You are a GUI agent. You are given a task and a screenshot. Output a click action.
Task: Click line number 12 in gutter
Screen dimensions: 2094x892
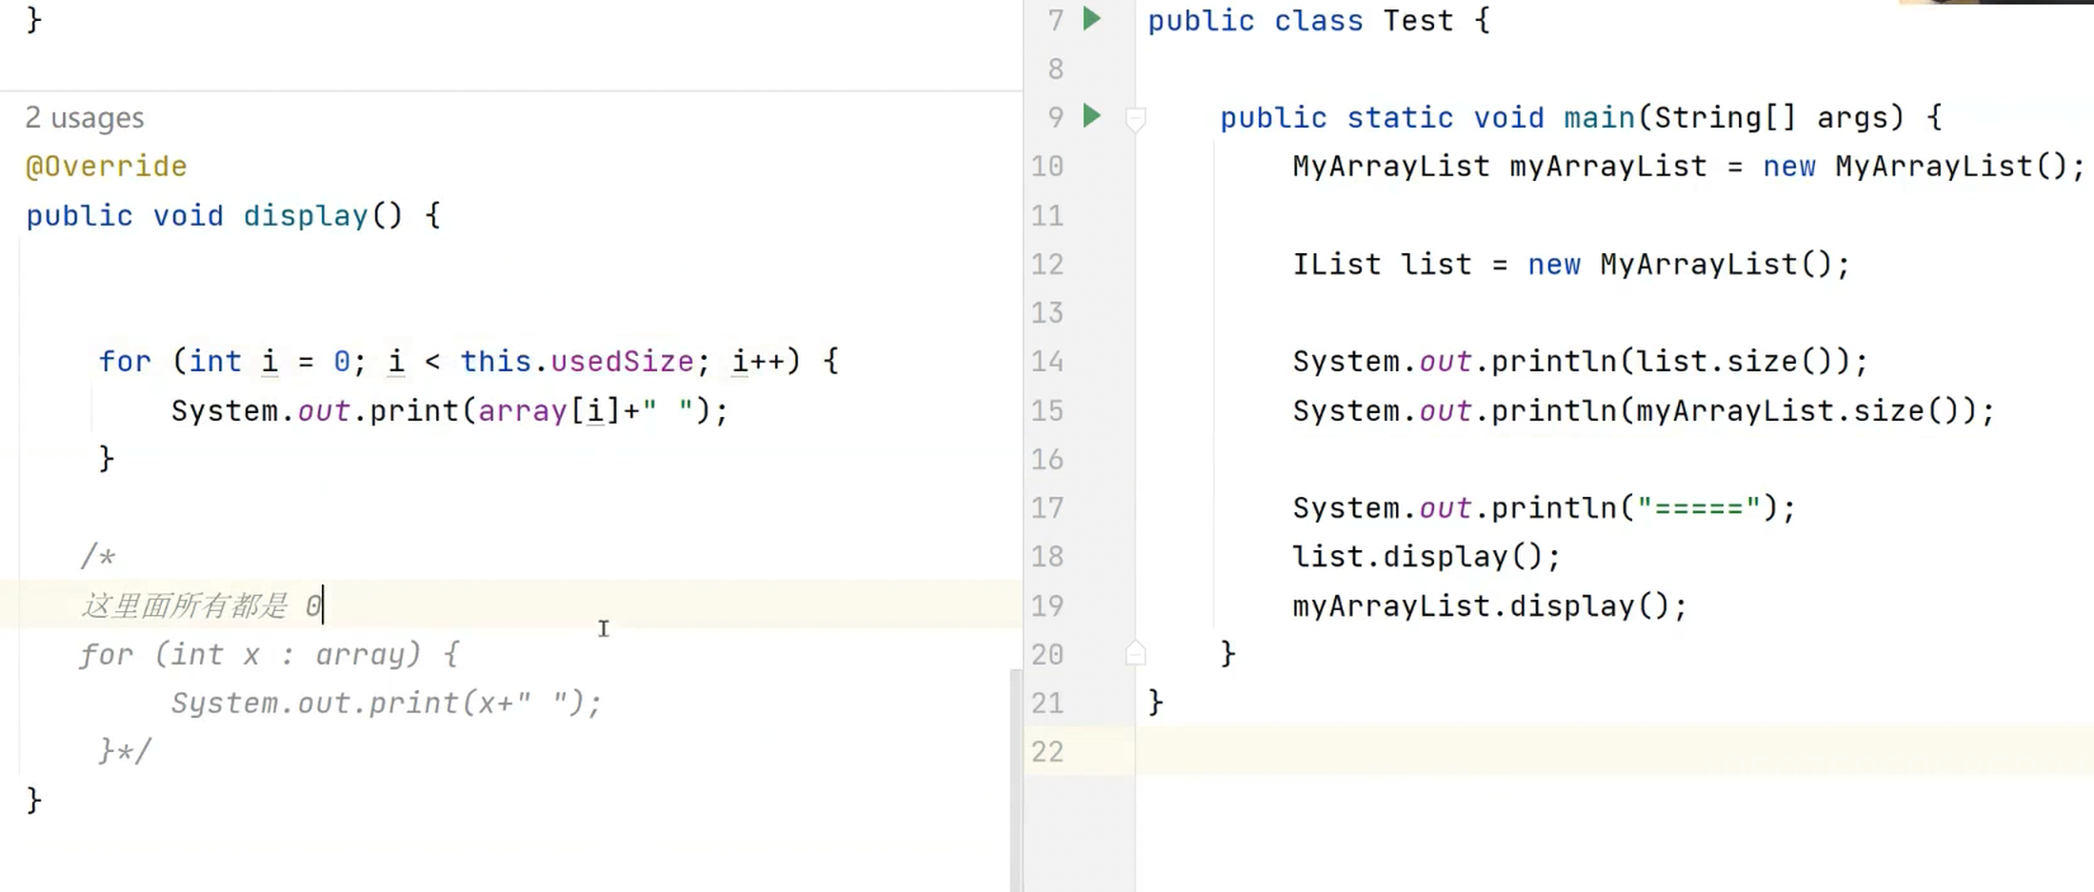(x=1047, y=265)
